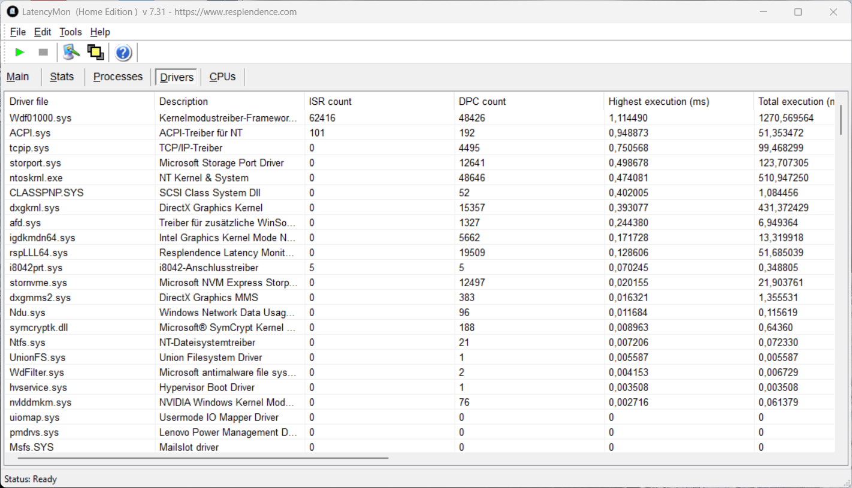
Task: Sort by the DPC count column header
Action: [x=482, y=102]
